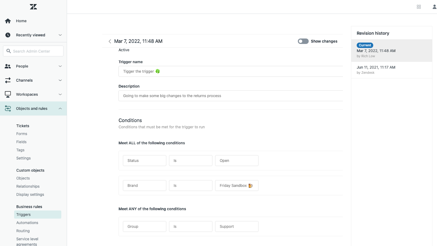This screenshot has height=246, width=437.
Task: Go back using the left arrow
Action: (x=110, y=41)
